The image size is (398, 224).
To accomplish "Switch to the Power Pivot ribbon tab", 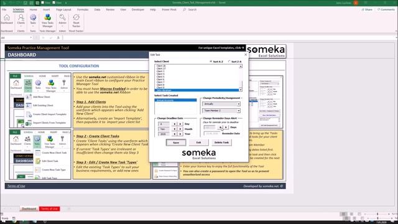I will click(x=169, y=9).
